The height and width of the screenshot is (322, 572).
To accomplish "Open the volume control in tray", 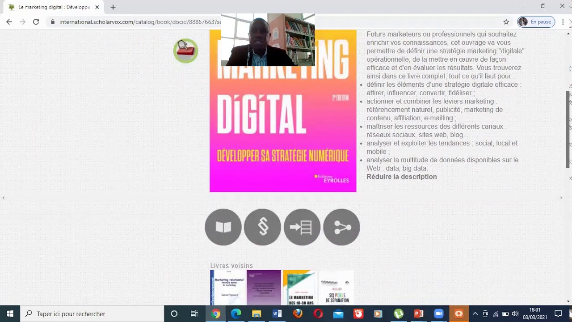I will click(x=515, y=314).
